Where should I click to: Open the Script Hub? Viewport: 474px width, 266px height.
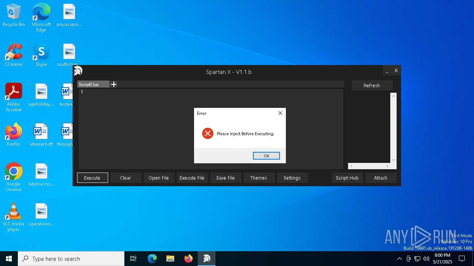tap(347, 178)
